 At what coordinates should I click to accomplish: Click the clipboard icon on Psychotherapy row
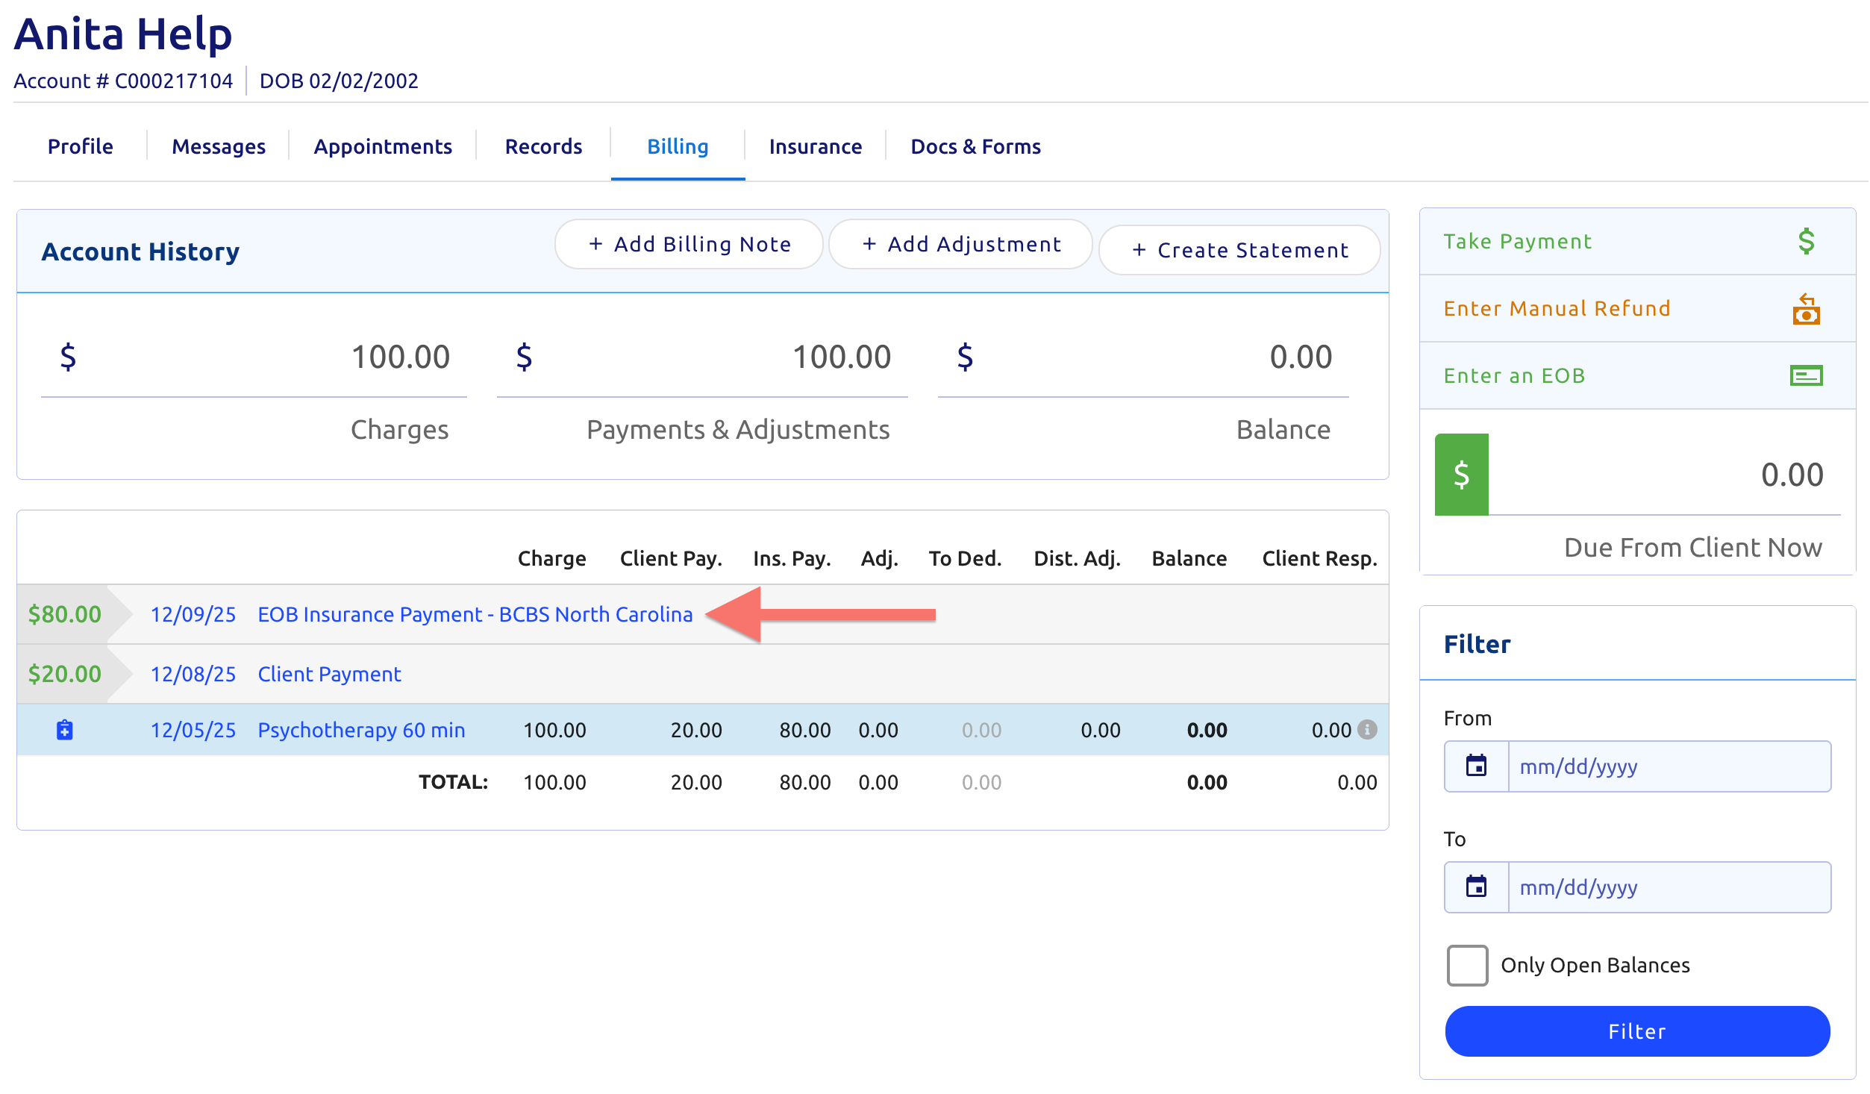(x=65, y=730)
